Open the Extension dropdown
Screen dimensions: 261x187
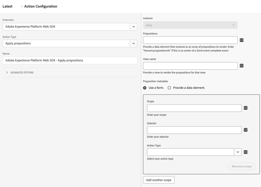(x=134, y=27)
